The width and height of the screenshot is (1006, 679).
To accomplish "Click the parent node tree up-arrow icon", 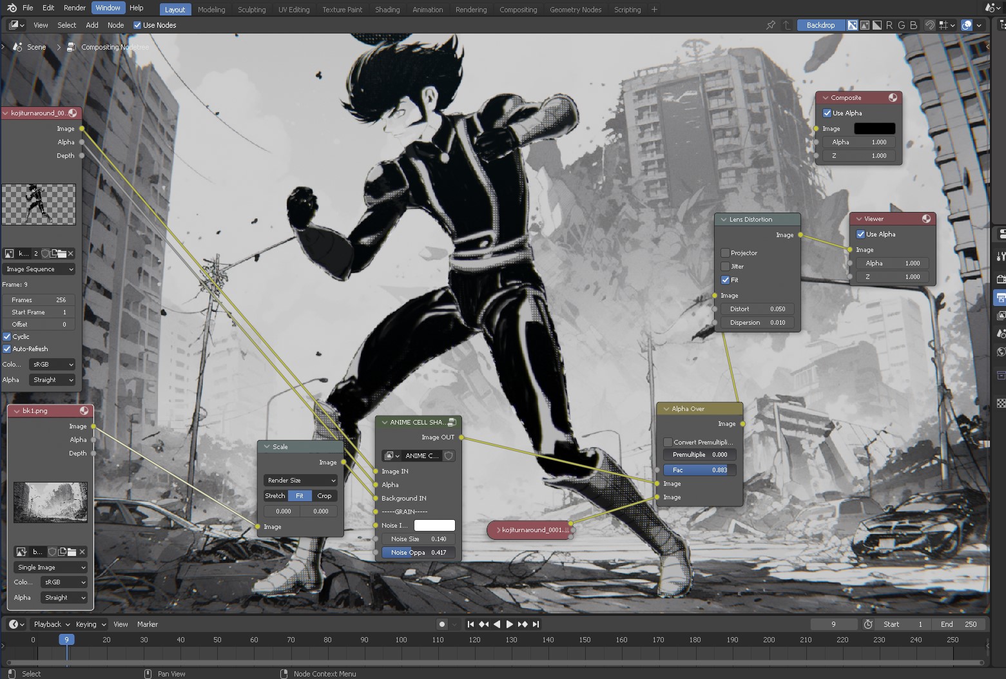I will [787, 25].
